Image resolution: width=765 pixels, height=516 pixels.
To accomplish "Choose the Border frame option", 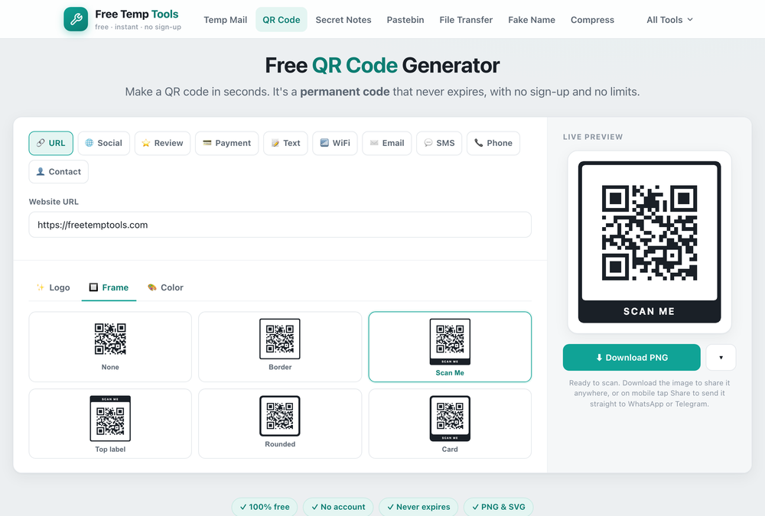I will [280, 347].
